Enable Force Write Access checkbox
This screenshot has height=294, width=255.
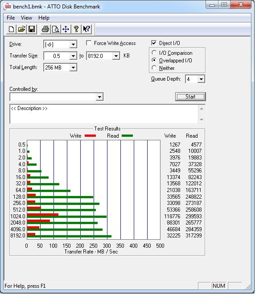pos(89,43)
